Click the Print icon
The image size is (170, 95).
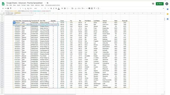[8, 8]
